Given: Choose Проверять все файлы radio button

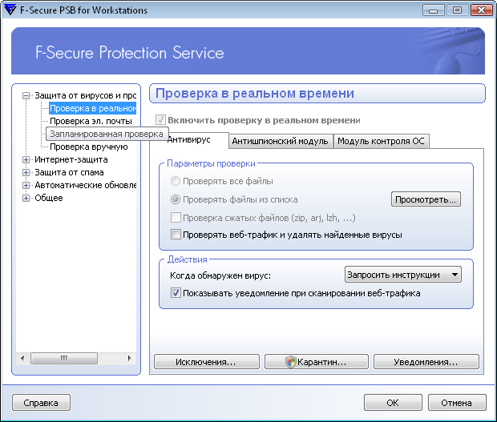Looking at the screenshot, I should pyautogui.click(x=176, y=181).
